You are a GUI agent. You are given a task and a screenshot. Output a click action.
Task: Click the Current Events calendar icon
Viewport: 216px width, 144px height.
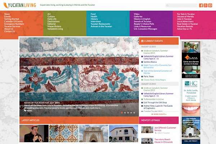point(142,41)
